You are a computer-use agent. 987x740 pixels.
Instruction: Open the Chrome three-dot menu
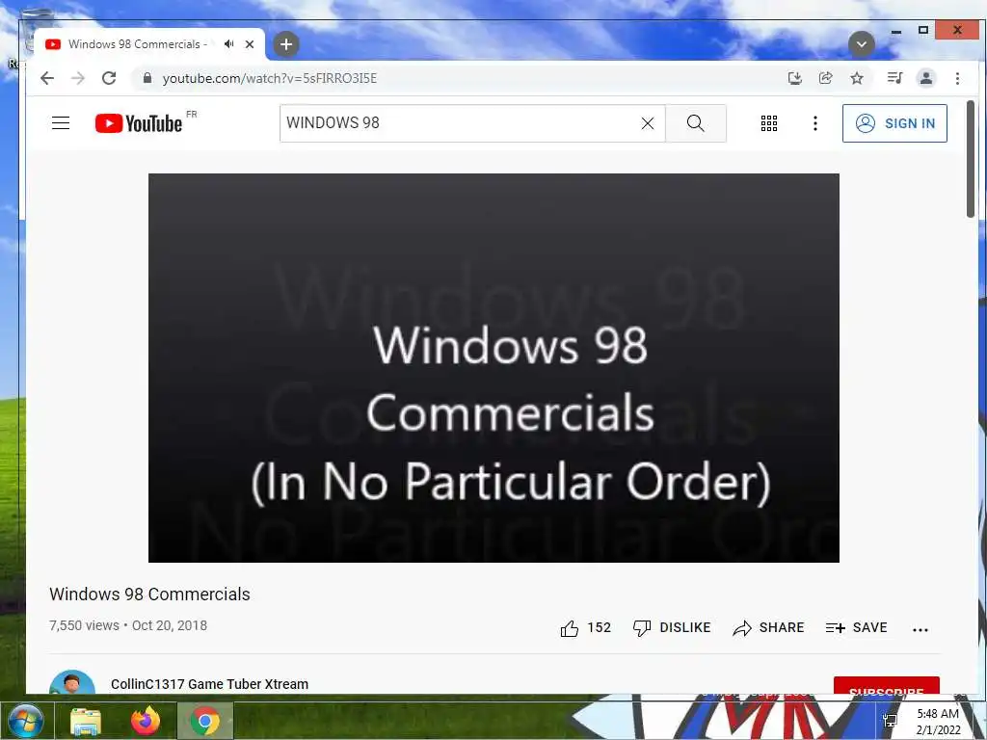957,78
